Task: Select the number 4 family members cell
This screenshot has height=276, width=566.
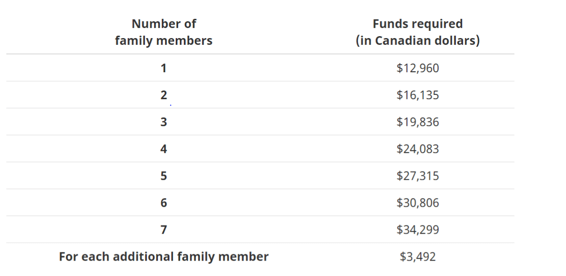Action: (164, 149)
